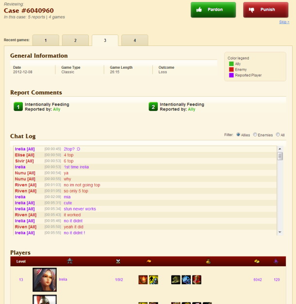Click the Skip link
296x304 pixels.
(284, 22)
